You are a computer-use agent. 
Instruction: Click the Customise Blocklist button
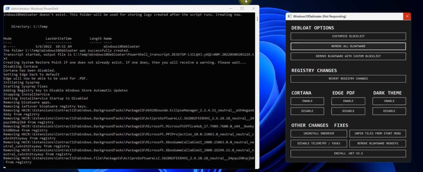pos(348,36)
